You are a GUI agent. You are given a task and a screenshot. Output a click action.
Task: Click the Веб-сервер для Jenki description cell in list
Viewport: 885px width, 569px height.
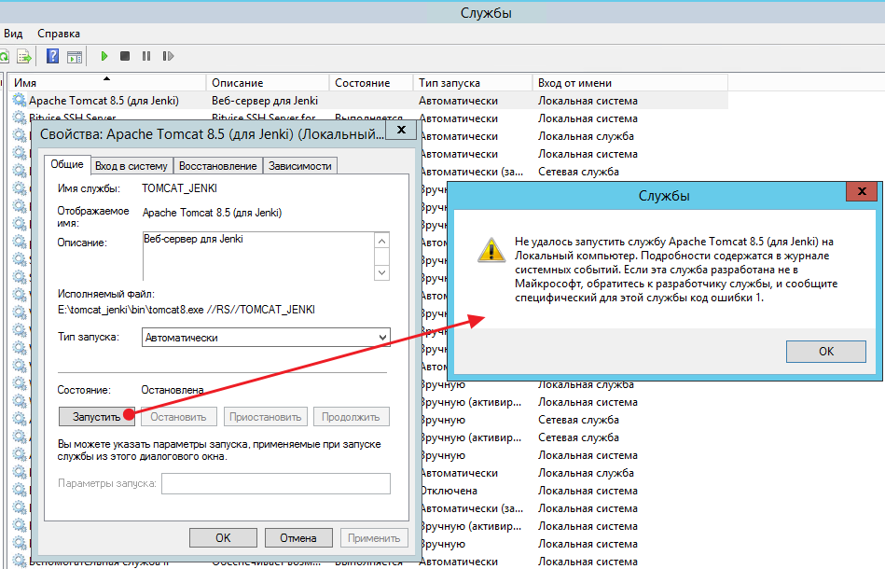click(x=265, y=101)
